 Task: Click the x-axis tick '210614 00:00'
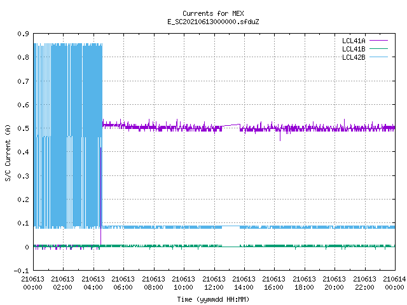[394, 283]
